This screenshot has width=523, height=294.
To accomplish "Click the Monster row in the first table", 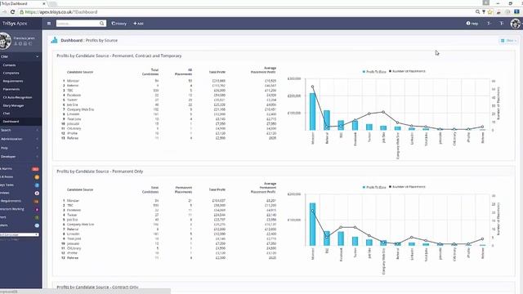I will [169, 81].
